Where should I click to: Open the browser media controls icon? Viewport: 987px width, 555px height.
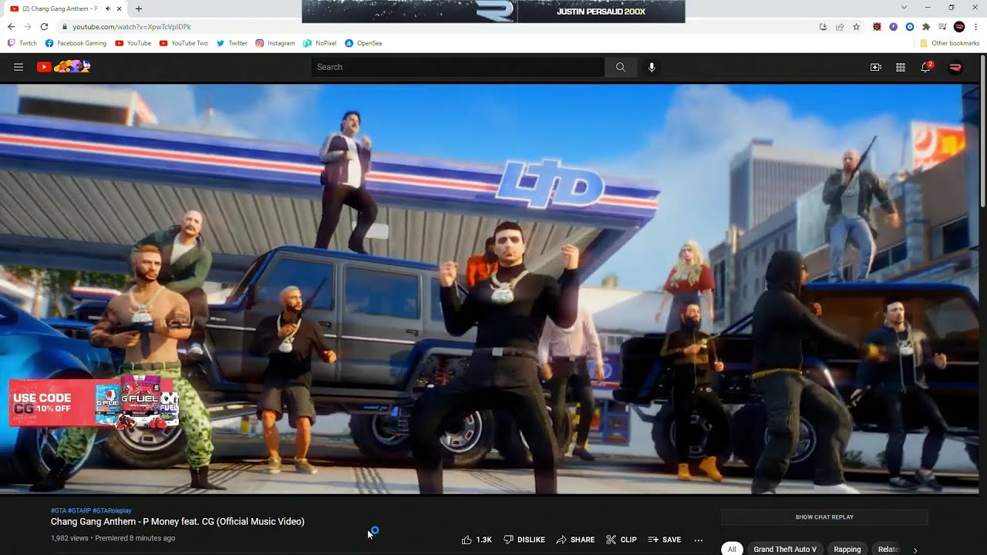942,26
